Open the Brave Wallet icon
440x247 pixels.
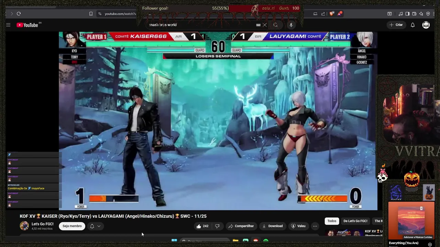pyautogui.click(x=414, y=14)
